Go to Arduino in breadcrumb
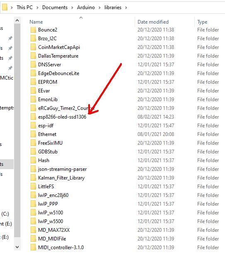 (86, 7)
